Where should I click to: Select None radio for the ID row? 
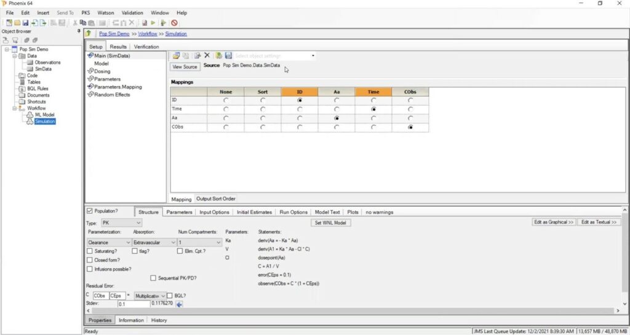226,100
